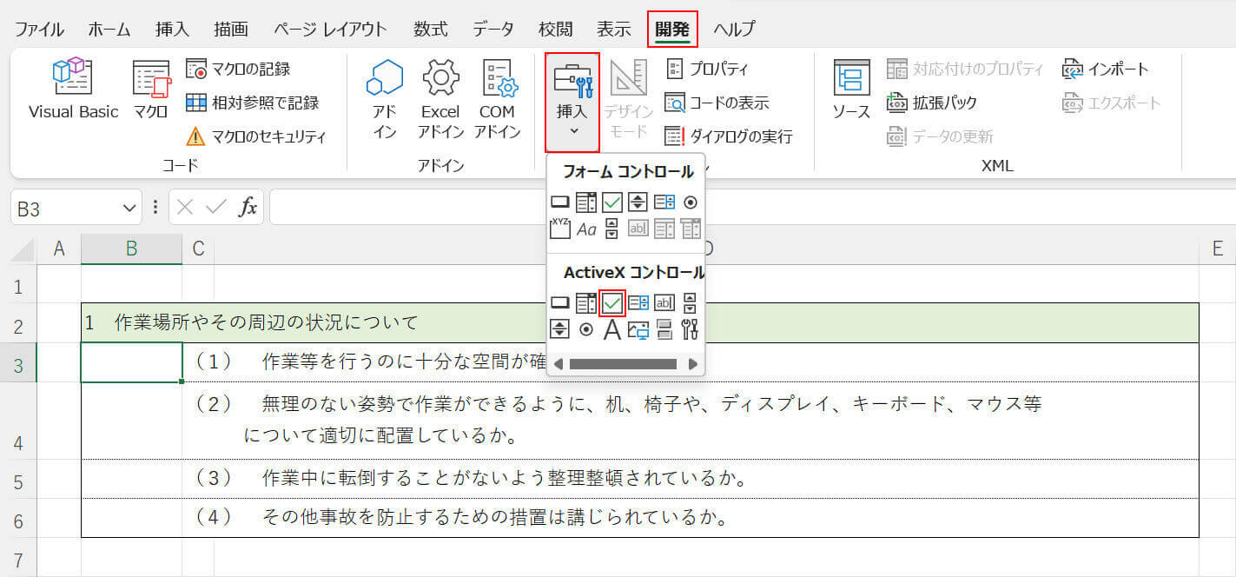Open the Name Box dropdown arrow
This screenshot has height=577, width=1236.
(x=129, y=208)
